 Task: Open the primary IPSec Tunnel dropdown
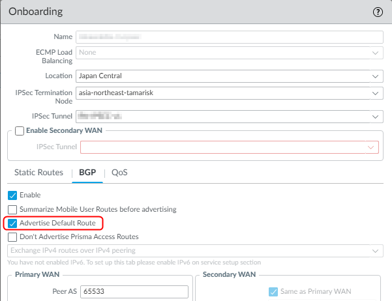click(x=228, y=116)
